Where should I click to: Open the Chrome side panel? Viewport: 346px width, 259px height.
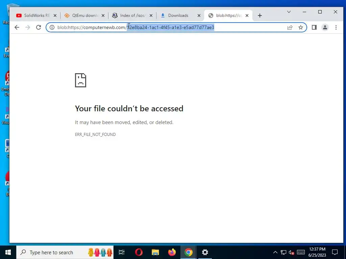314,27
